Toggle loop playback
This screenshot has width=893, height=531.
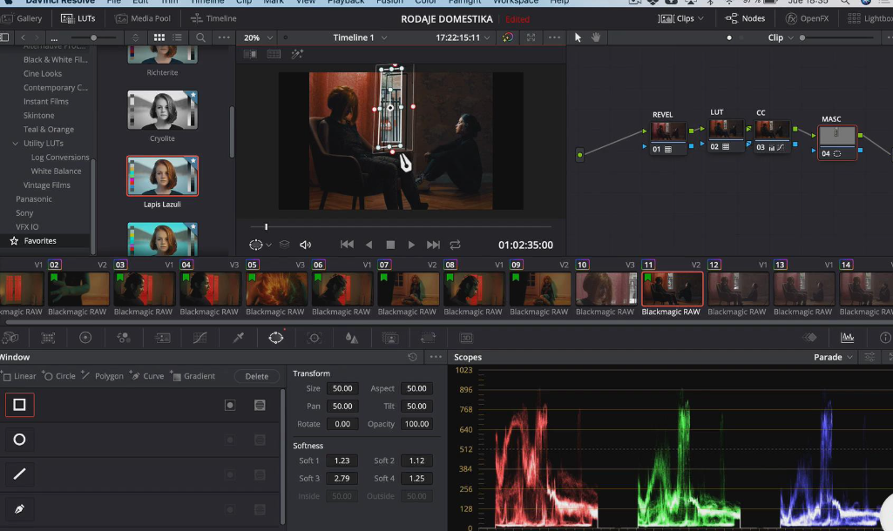point(455,245)
